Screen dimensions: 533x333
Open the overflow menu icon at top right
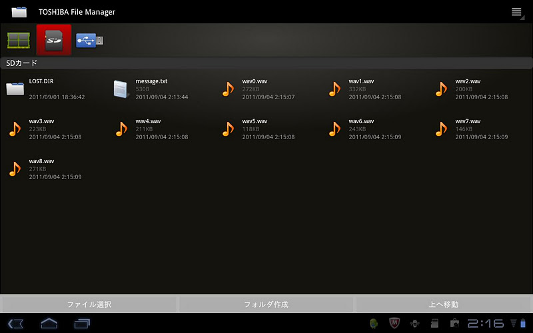click(517, 12)
